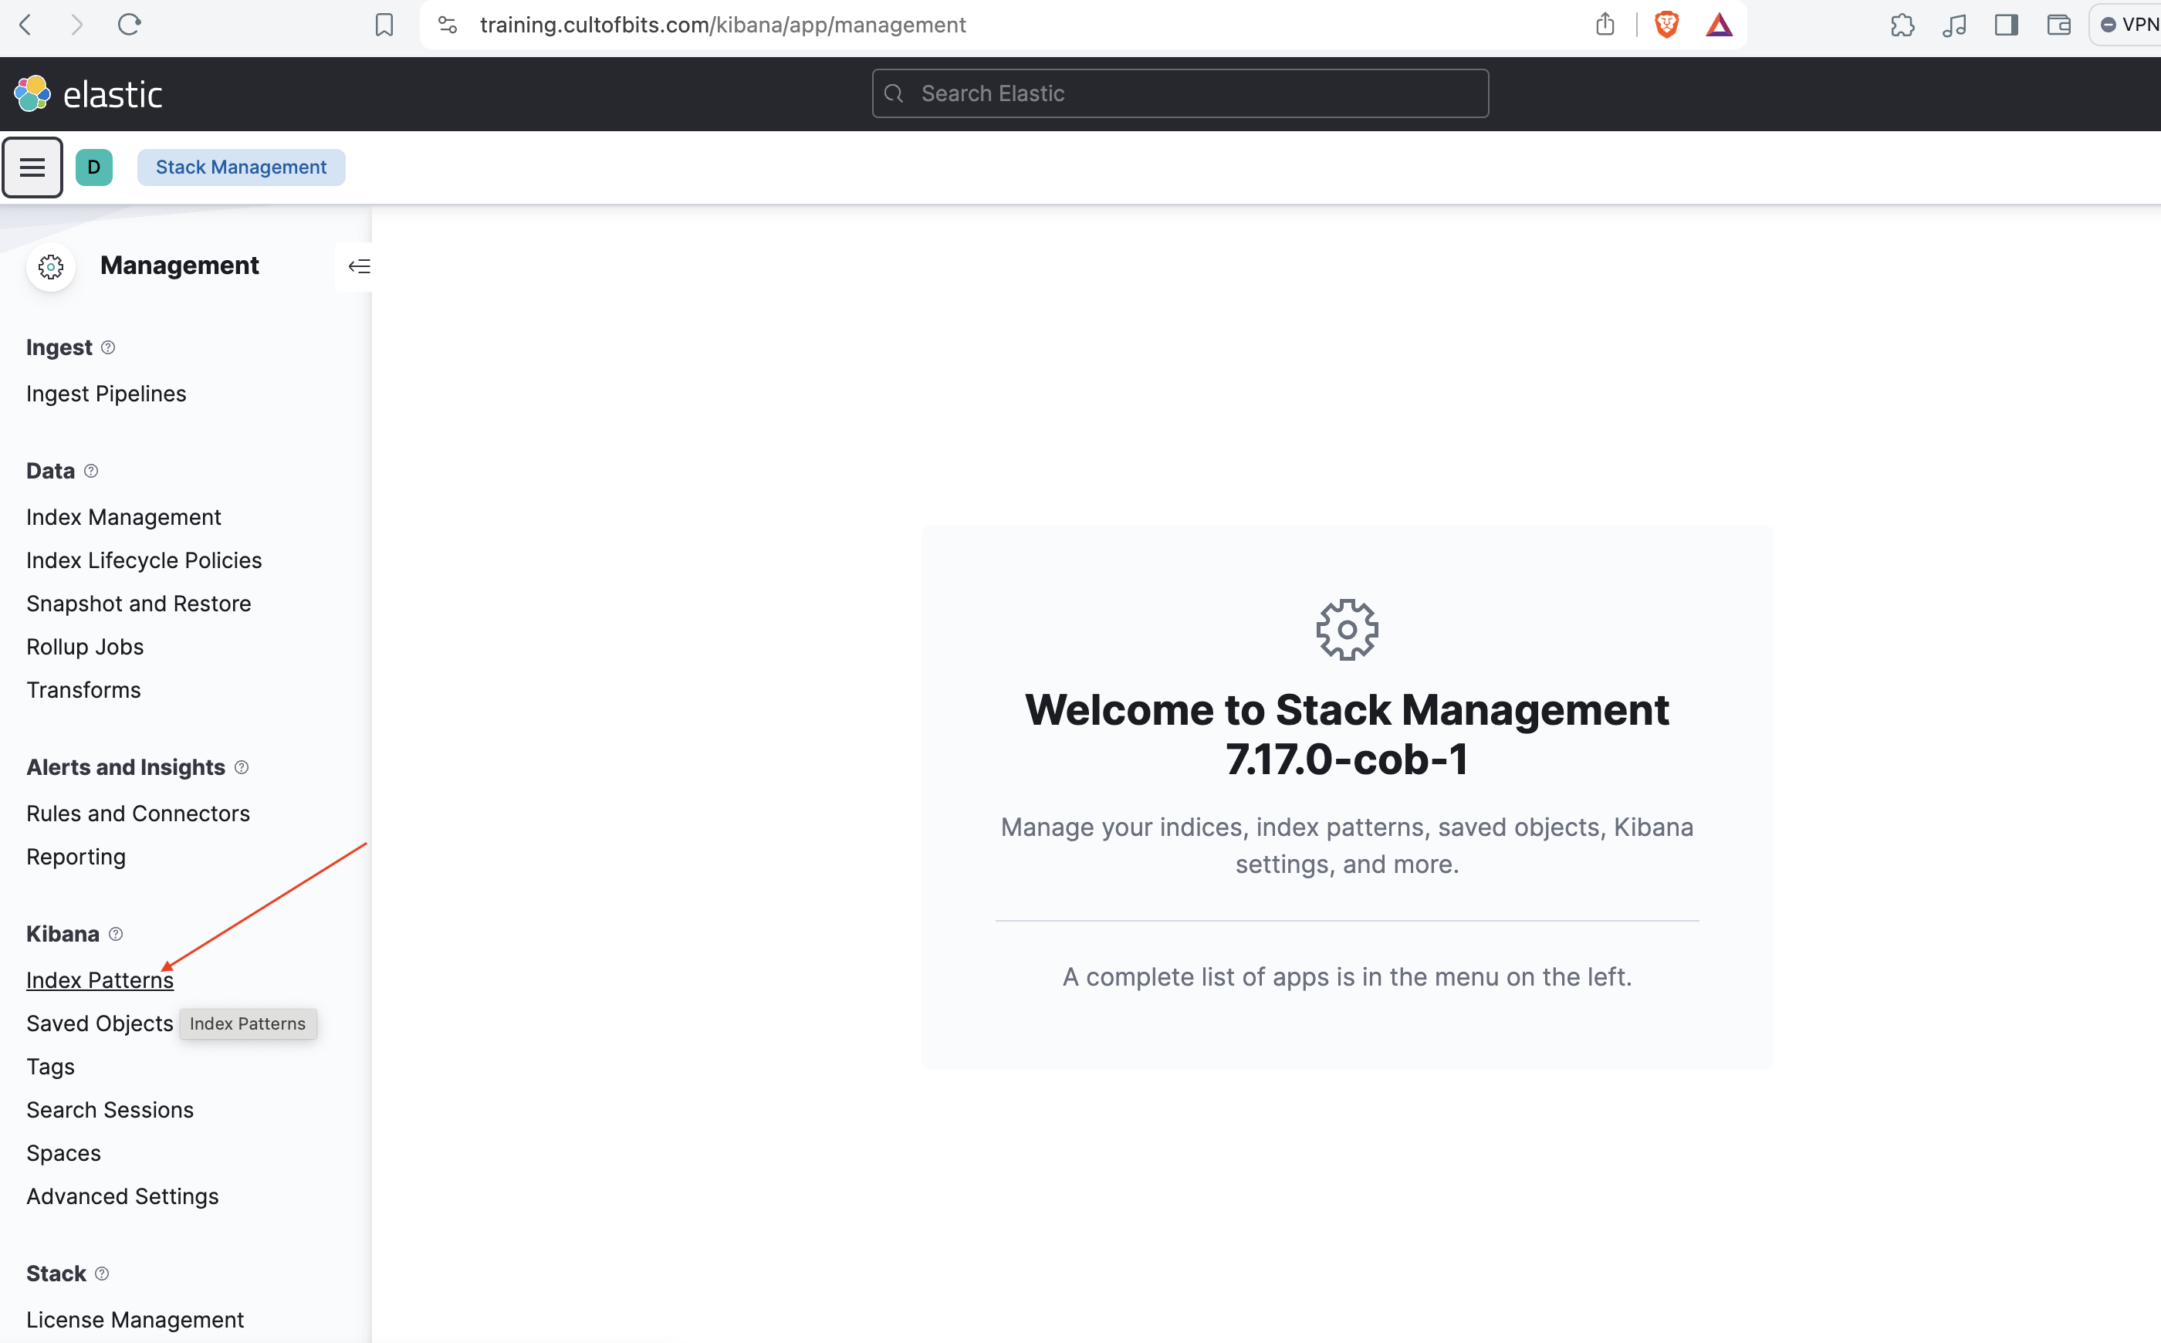Screen dimensions: 2161x1343
Task: Click the Stack Management breadcrumb
Action: [x=241, y=167]
